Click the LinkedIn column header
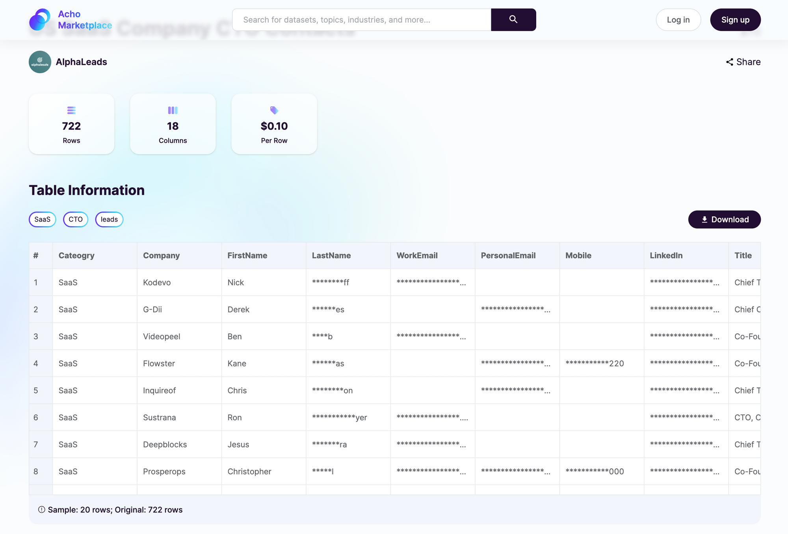This screenshot has width=788, height=534. 666,255
